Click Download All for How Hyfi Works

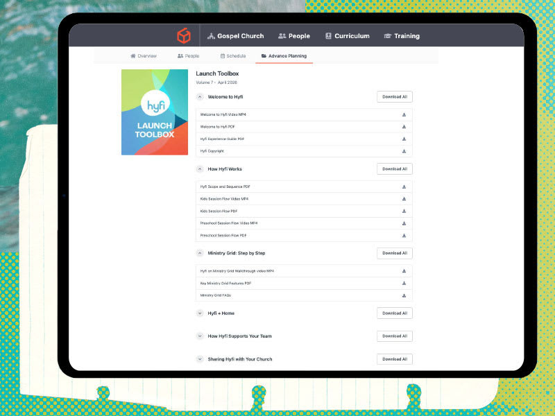(x=395, y=169)
